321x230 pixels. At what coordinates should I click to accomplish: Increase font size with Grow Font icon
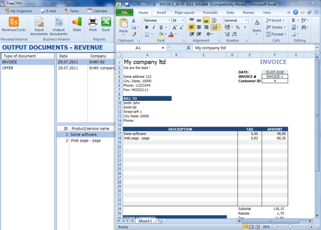(174, 27)
